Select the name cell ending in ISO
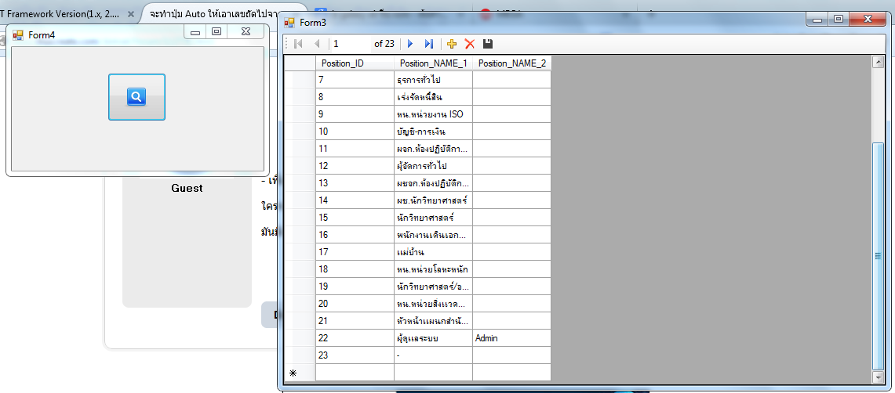Screen dimensions: 895x393 (433, 114)
